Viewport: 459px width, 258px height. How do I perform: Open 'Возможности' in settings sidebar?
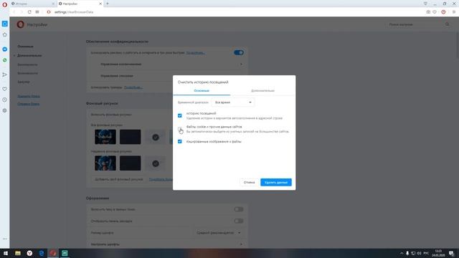click(x=27, y=73)
